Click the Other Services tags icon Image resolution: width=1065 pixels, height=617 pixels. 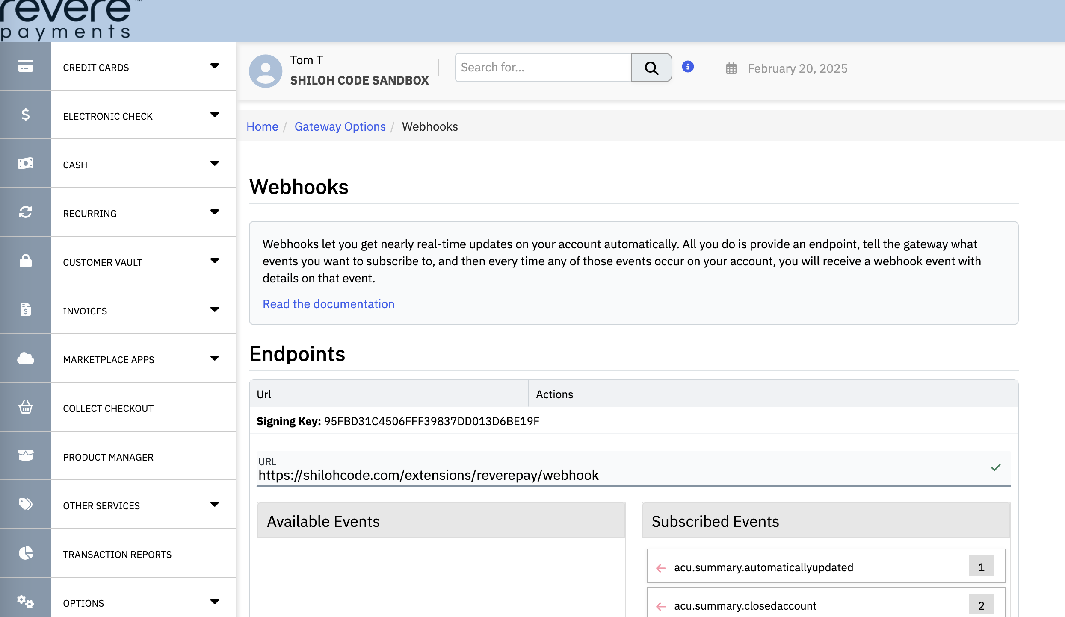[x=26, y=504]
